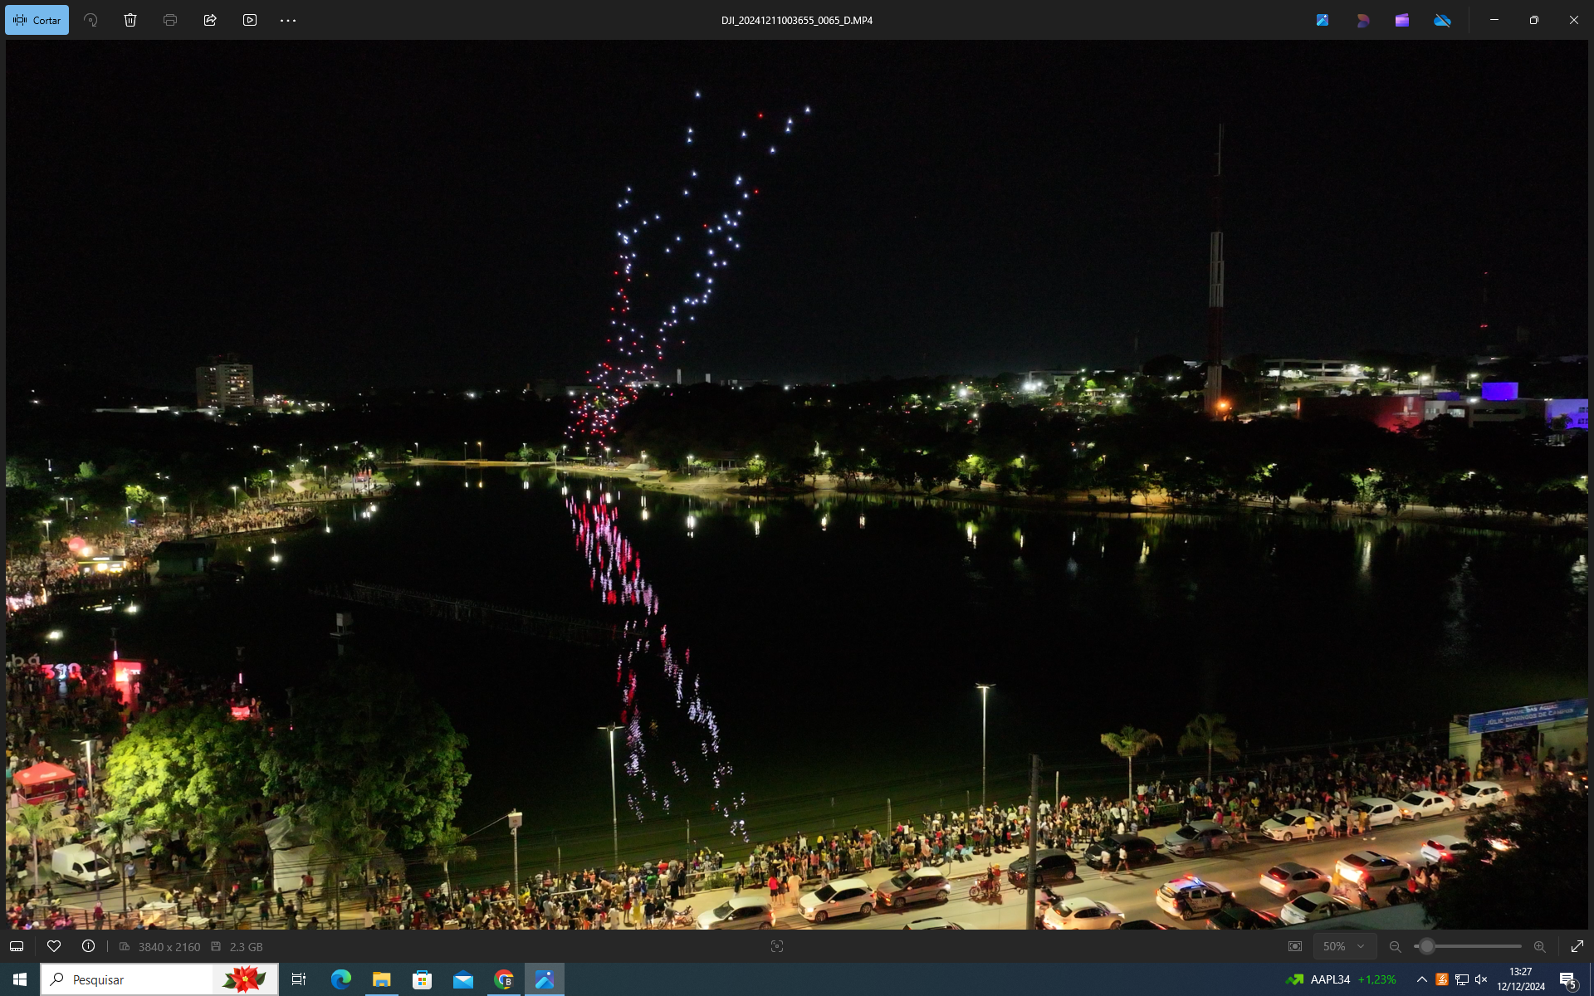Expand hidden system tray icons chevron
This screenshot has width=1594, height=996.
[1421, 979]
